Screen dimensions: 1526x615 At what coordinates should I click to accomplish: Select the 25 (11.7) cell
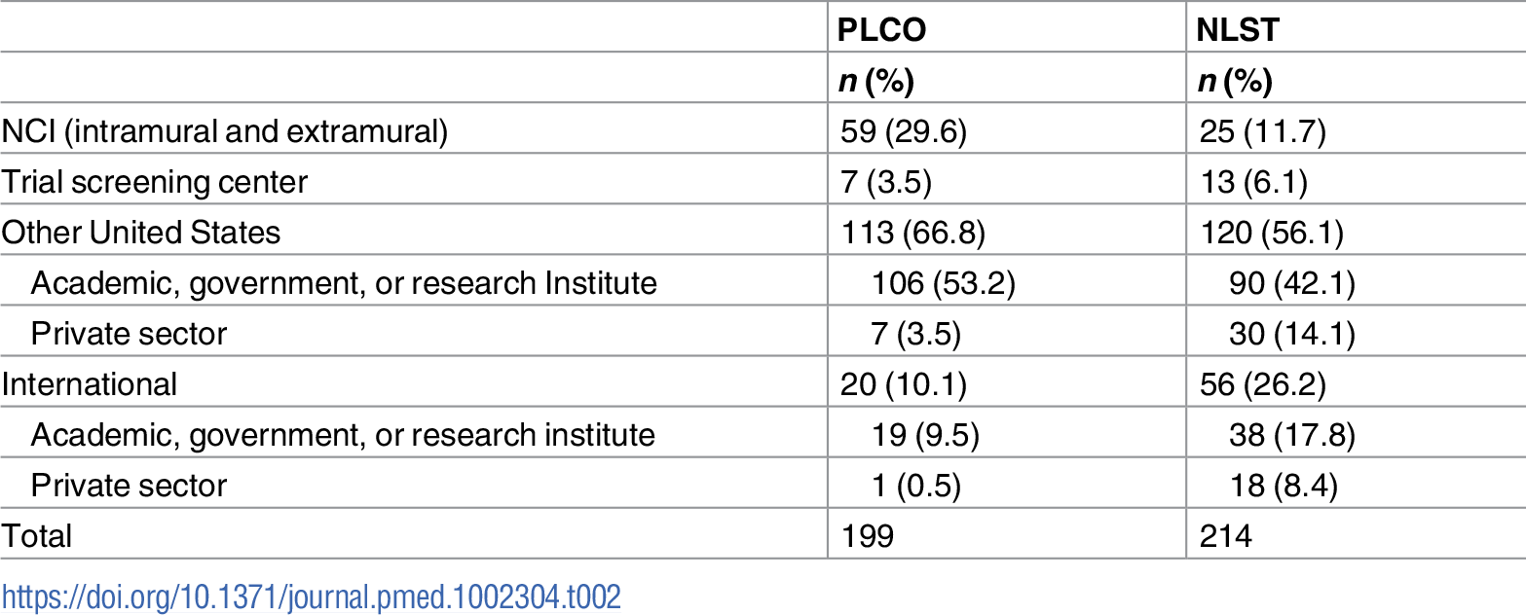click(x=1261, y=131)
